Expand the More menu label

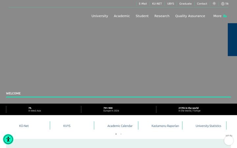[x=217, y=16]
